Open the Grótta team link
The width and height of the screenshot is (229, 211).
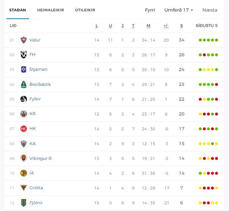(36, 188)
